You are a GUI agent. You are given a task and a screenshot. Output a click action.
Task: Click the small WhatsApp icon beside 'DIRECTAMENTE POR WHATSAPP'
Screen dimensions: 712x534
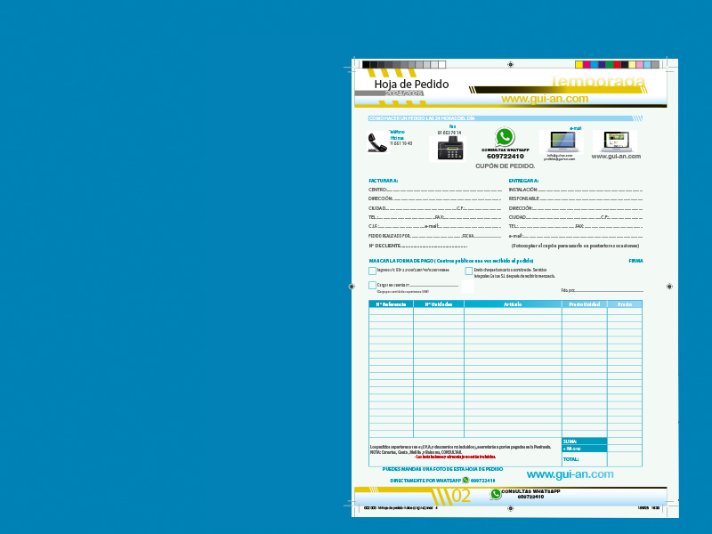465,480
